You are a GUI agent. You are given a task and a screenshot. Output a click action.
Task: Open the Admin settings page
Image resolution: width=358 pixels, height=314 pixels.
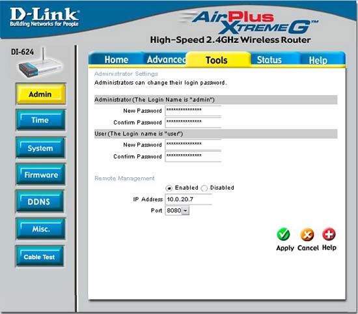coord(40,94)
